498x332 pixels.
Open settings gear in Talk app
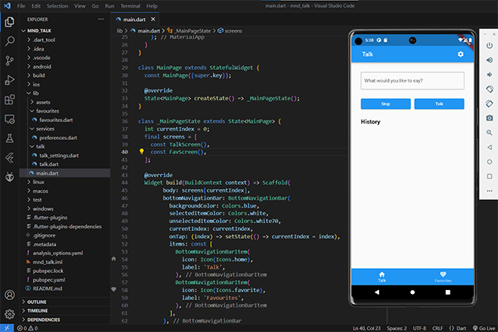[461, 54]
